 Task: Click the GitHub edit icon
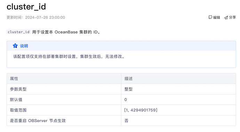click(210, 17)
